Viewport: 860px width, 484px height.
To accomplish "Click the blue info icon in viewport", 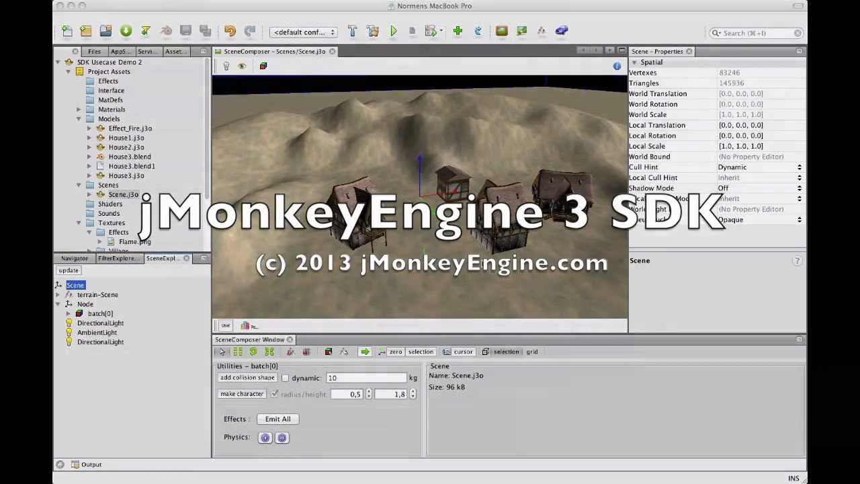I will point(617,66).
